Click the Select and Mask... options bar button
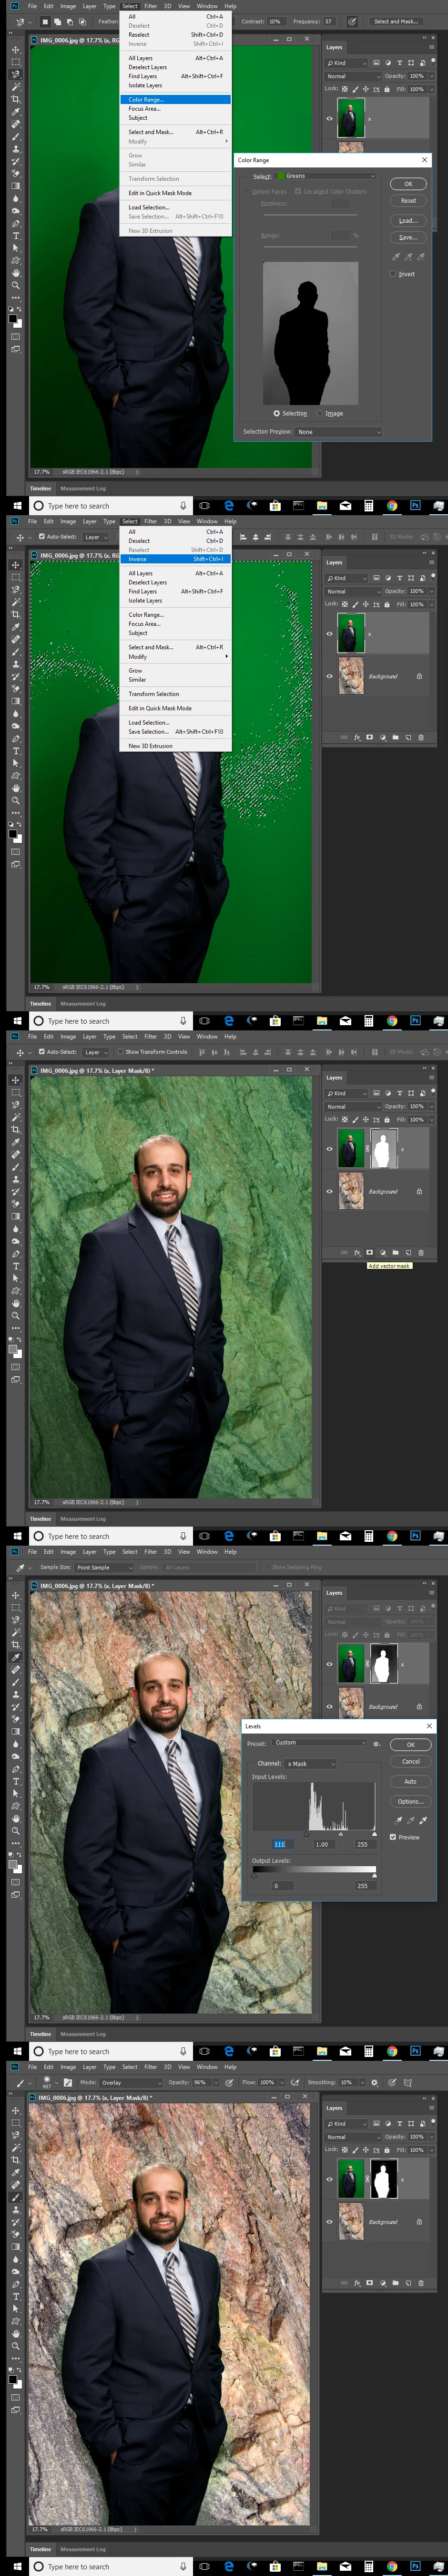The height and width of the screenshot is (2576, 448). click(x=396, y=21)
